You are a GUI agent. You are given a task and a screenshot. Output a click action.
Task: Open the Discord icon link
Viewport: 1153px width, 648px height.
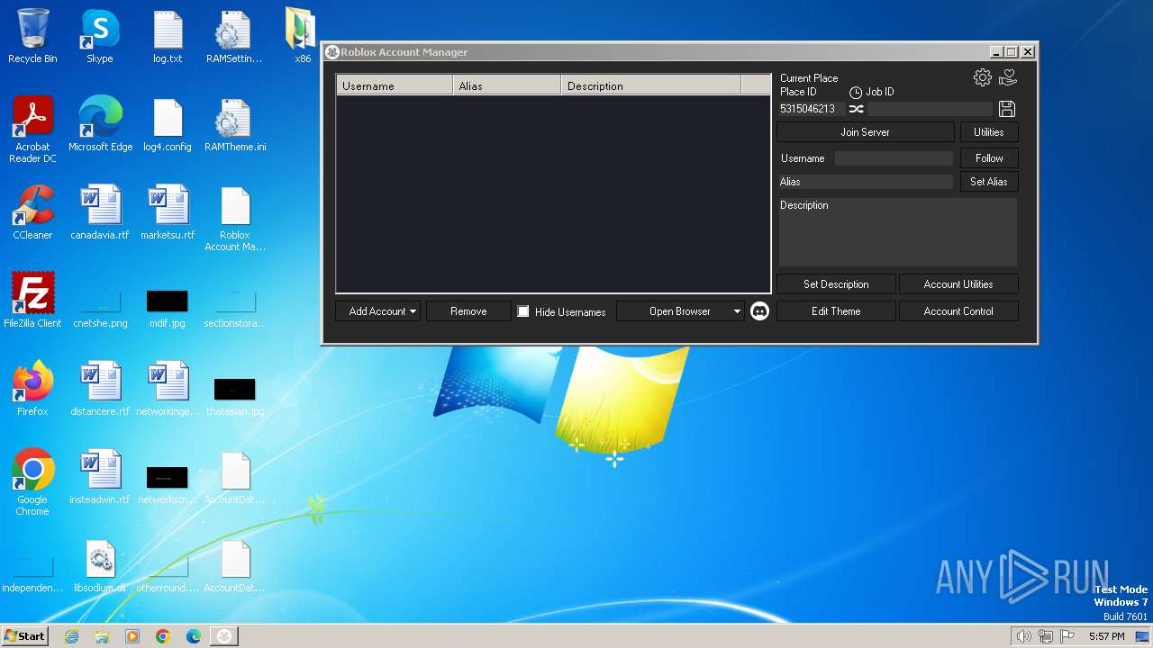759,311
